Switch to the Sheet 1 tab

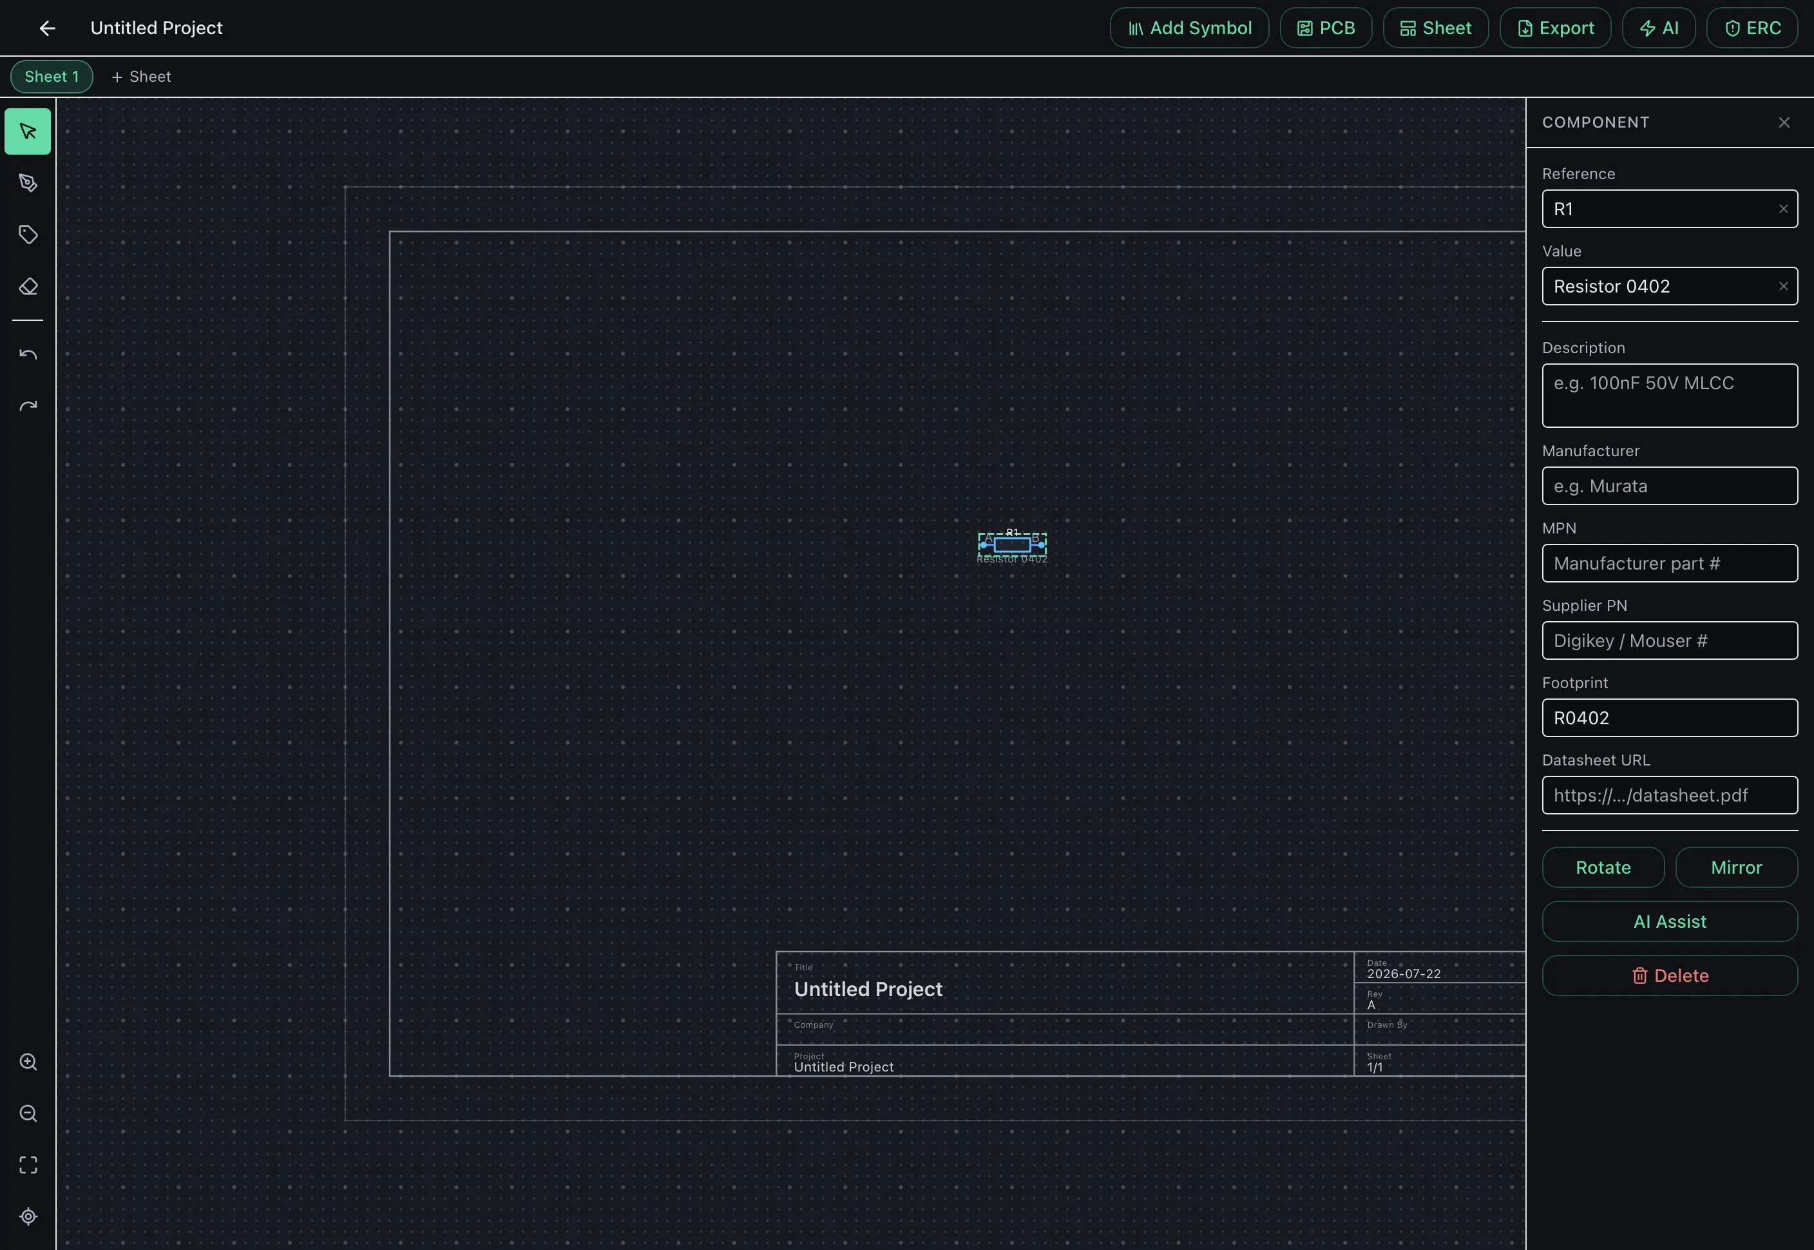pyautogui.click(x=52, y=77)
